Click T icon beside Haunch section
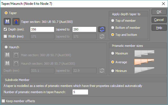Image resolution: width=168 pixels, height=105 pixels. tap(16, 64)
